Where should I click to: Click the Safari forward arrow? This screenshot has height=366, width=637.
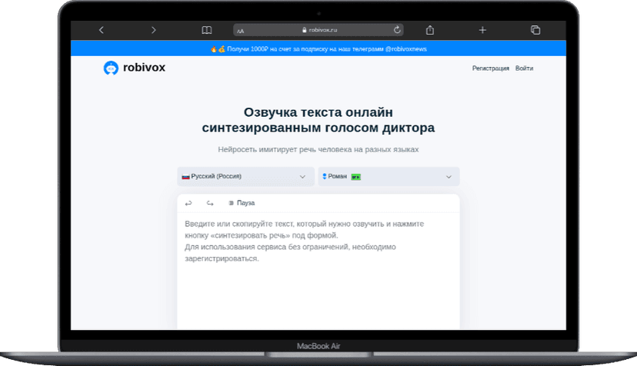(x=154, y=30)
